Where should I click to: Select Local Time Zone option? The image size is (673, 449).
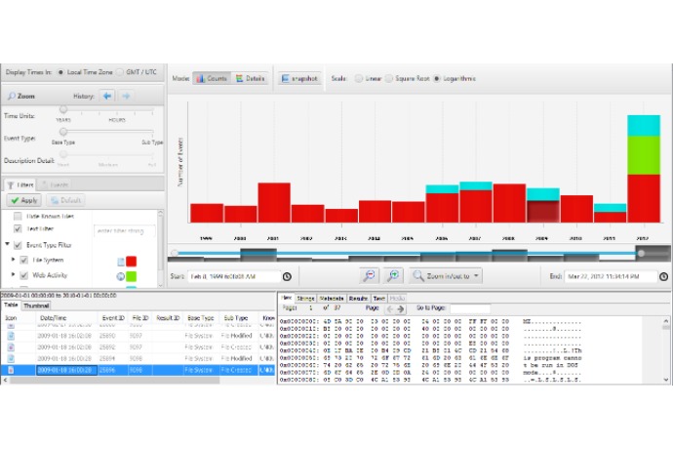coord(60,72)
